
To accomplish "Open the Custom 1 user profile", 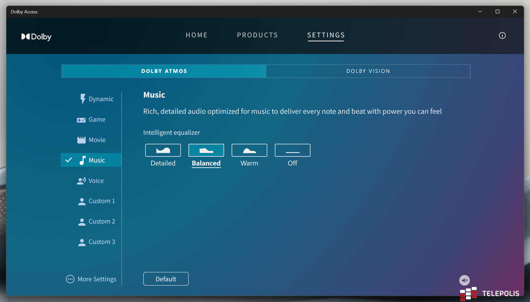I will pos(96,201).
